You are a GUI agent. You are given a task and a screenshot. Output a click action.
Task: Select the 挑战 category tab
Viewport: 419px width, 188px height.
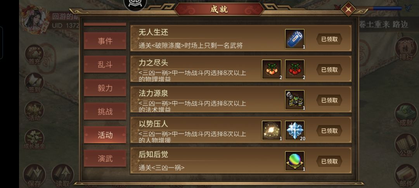(105, 111)
